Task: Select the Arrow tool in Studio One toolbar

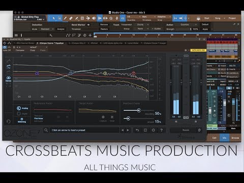Action: (53, 18)
